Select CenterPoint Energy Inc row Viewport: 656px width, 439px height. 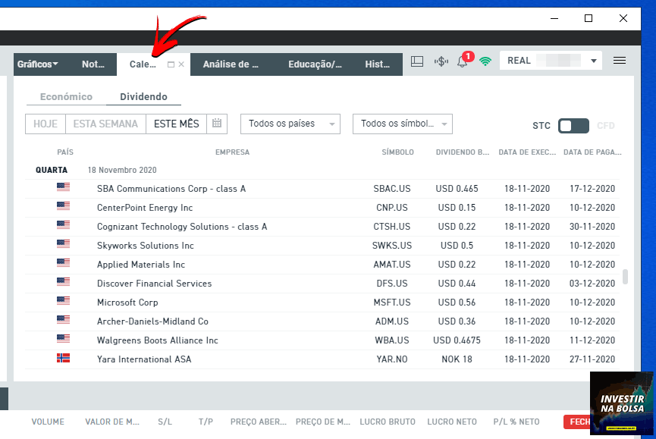[322, 208]
